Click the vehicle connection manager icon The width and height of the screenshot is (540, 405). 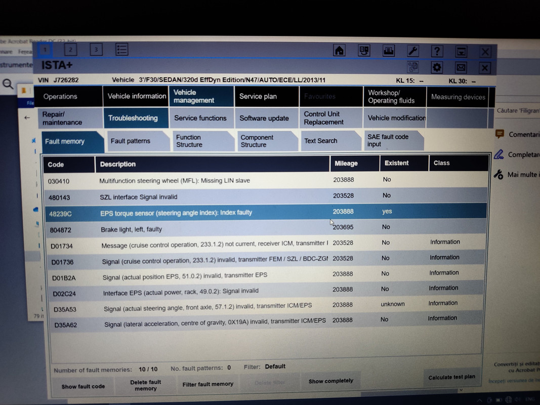pyautogui.click(x=364, y=51)
